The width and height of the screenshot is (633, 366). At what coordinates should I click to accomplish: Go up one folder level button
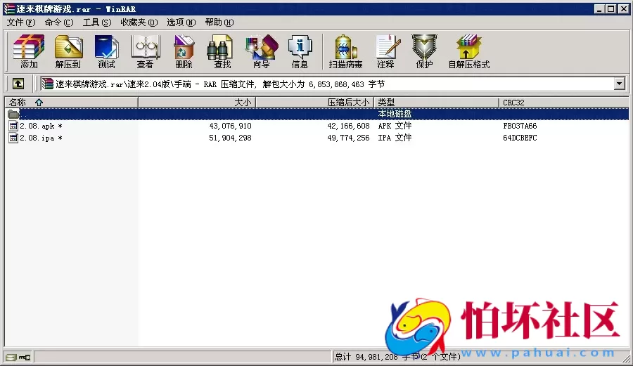point(18,84)
